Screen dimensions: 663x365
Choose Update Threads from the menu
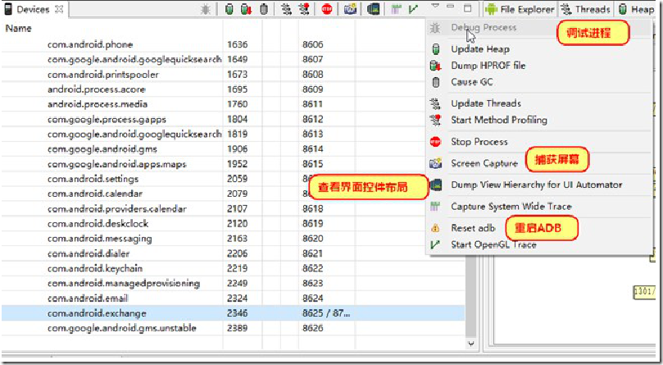coord(486,103)
